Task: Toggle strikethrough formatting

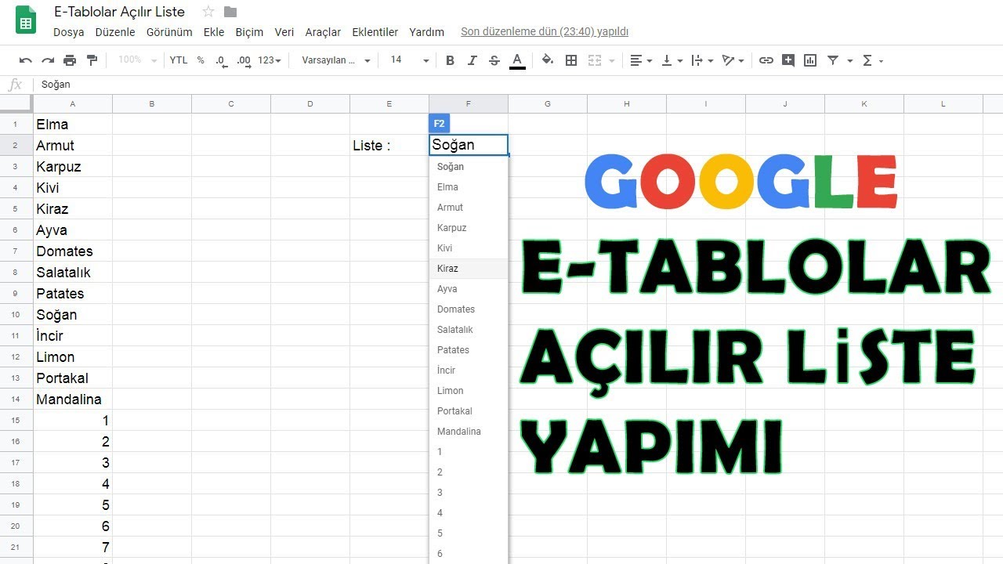Action: [x=494, y=60]
